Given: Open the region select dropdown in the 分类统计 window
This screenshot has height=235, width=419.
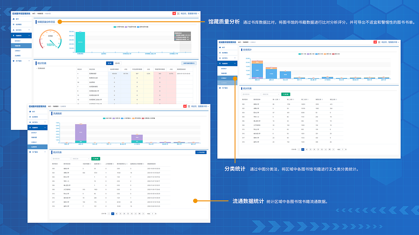Looking at the screenshot, I should [271, 94].
